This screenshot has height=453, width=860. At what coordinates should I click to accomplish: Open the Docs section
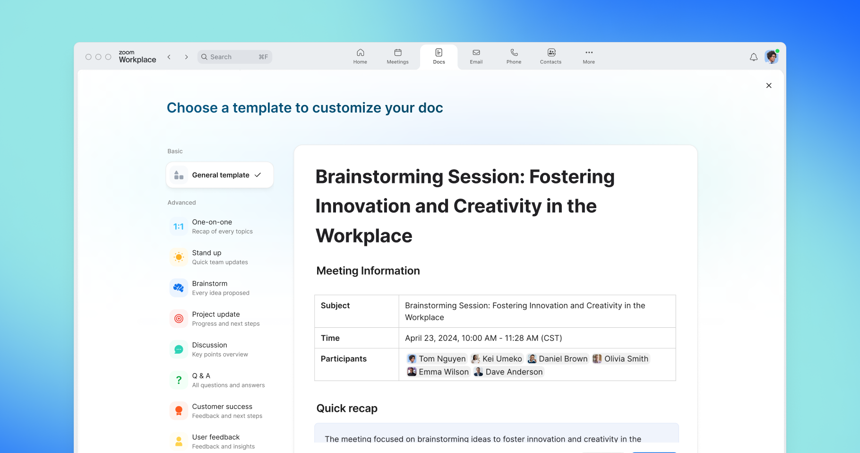tap(439, 56)
